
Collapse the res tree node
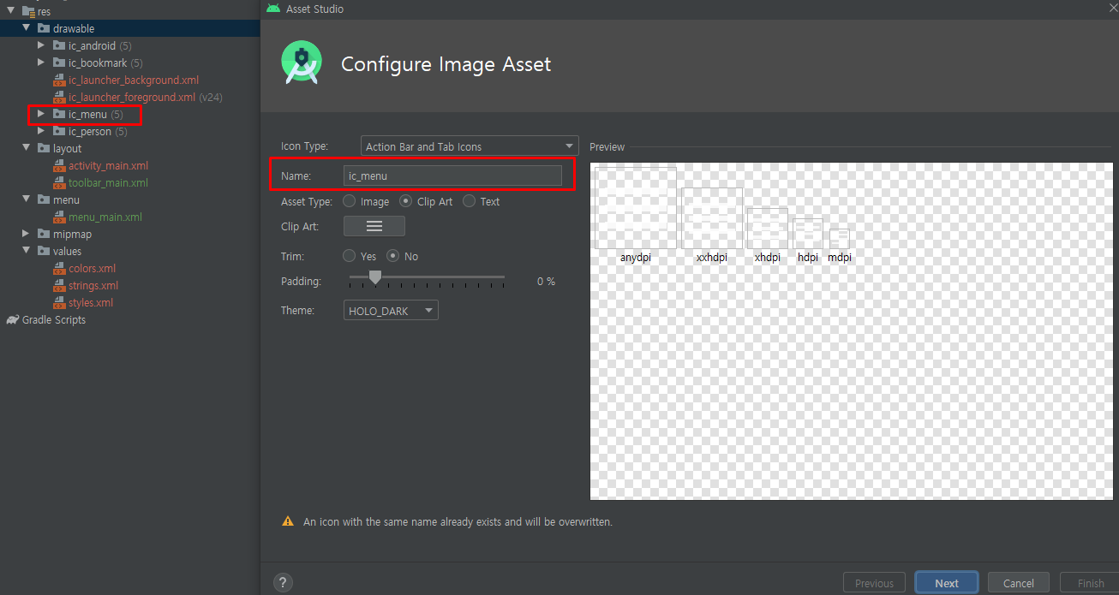click(10, 11)
